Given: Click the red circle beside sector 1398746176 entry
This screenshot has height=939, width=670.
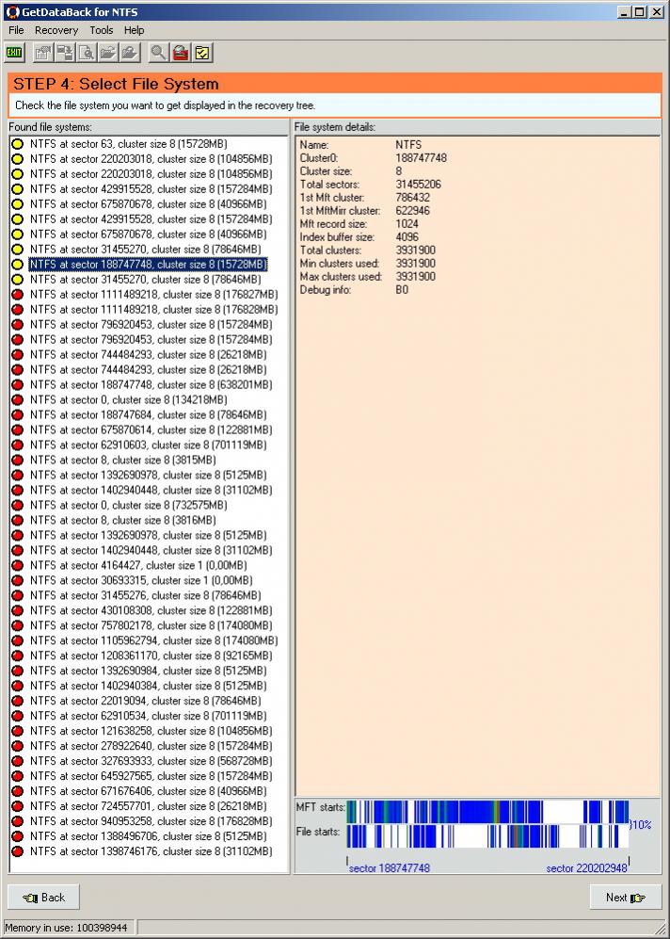Looking at the screenshot, I should pyautogui.click(x=18, y=851).
